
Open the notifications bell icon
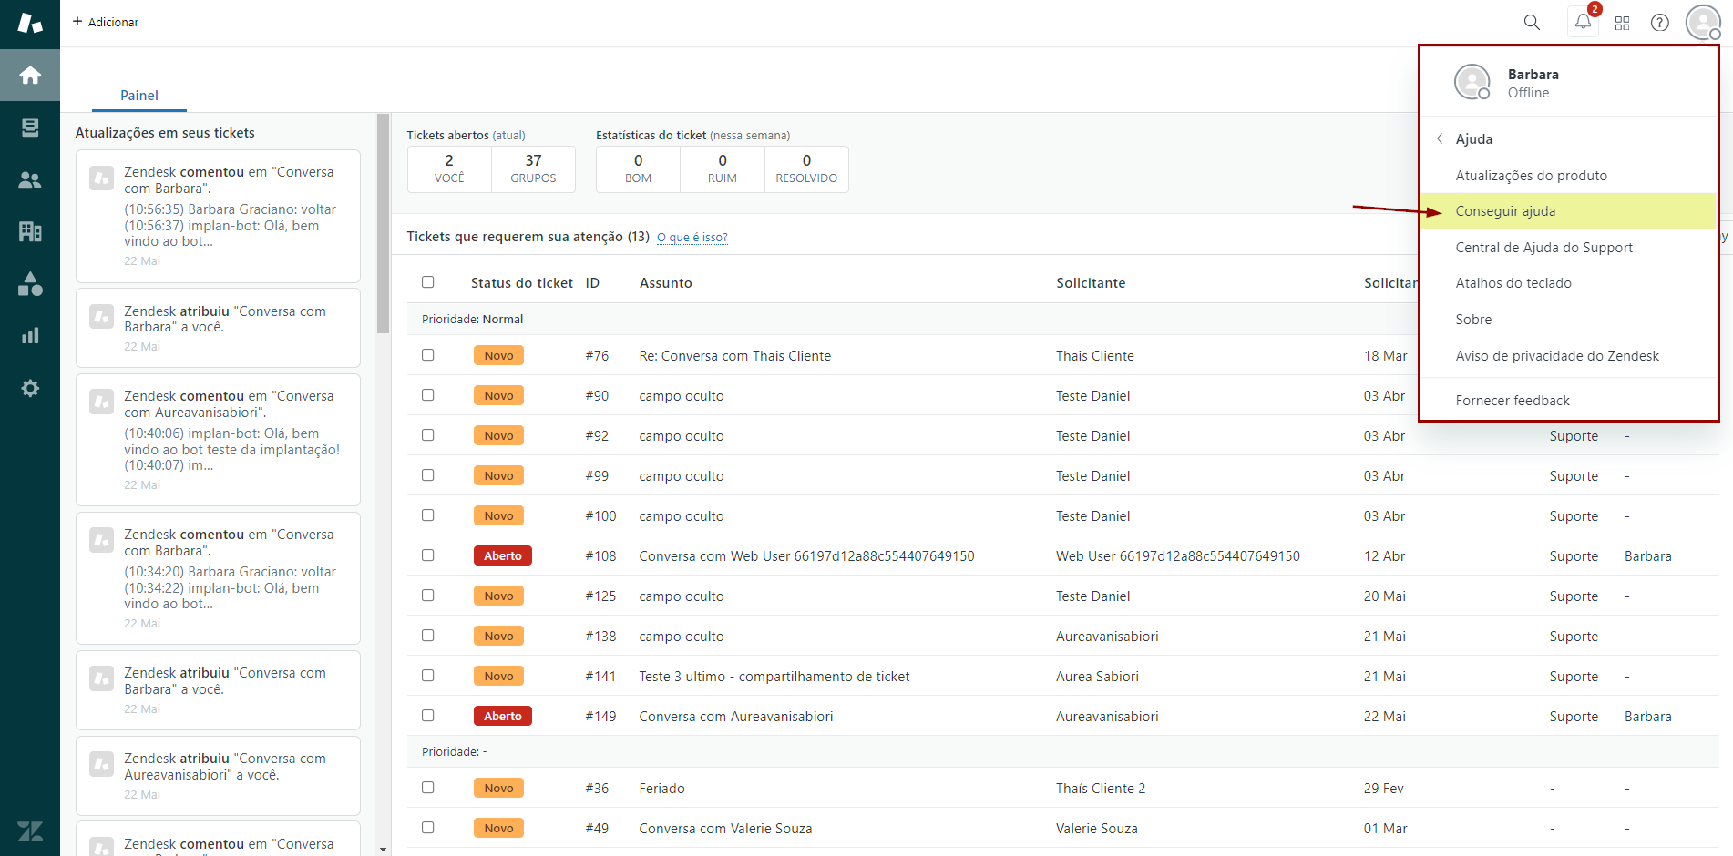point(1583,23)
